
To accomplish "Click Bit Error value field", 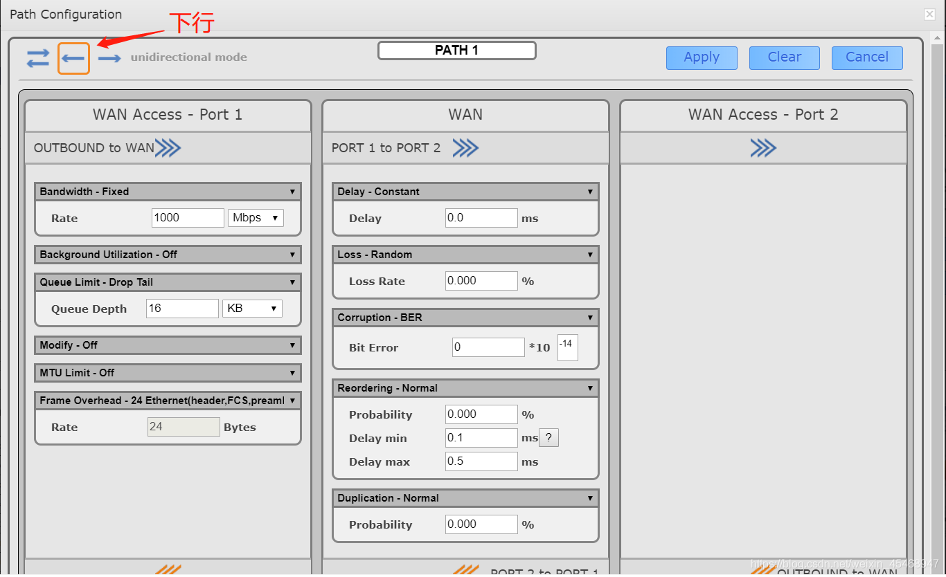I will pos(488,347).
